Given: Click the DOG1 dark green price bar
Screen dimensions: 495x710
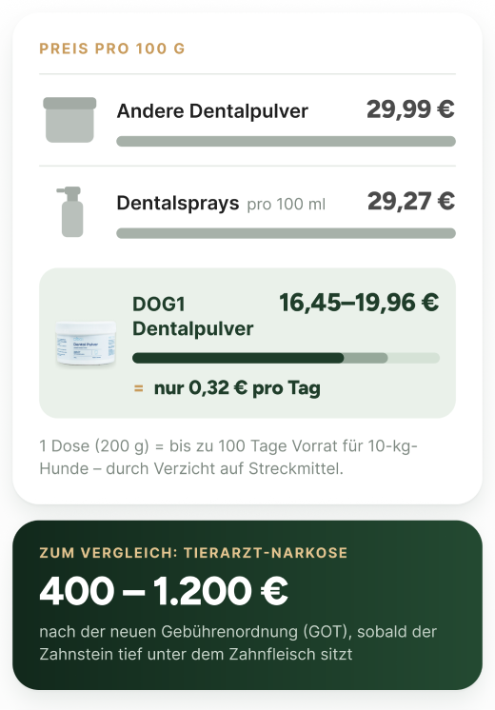Looking at the screenshot, I should (x=238, y=358).
